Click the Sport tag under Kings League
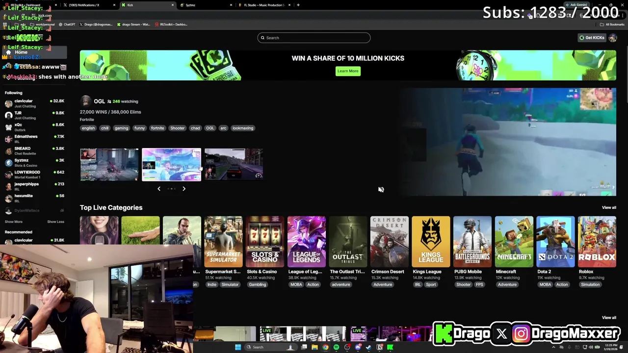 431,284
